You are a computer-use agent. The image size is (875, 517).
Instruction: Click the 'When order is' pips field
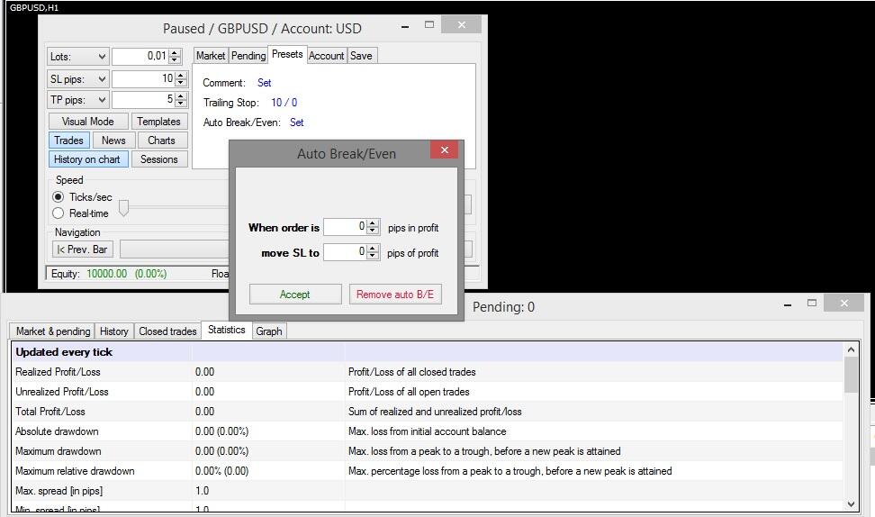pos(344,227)
